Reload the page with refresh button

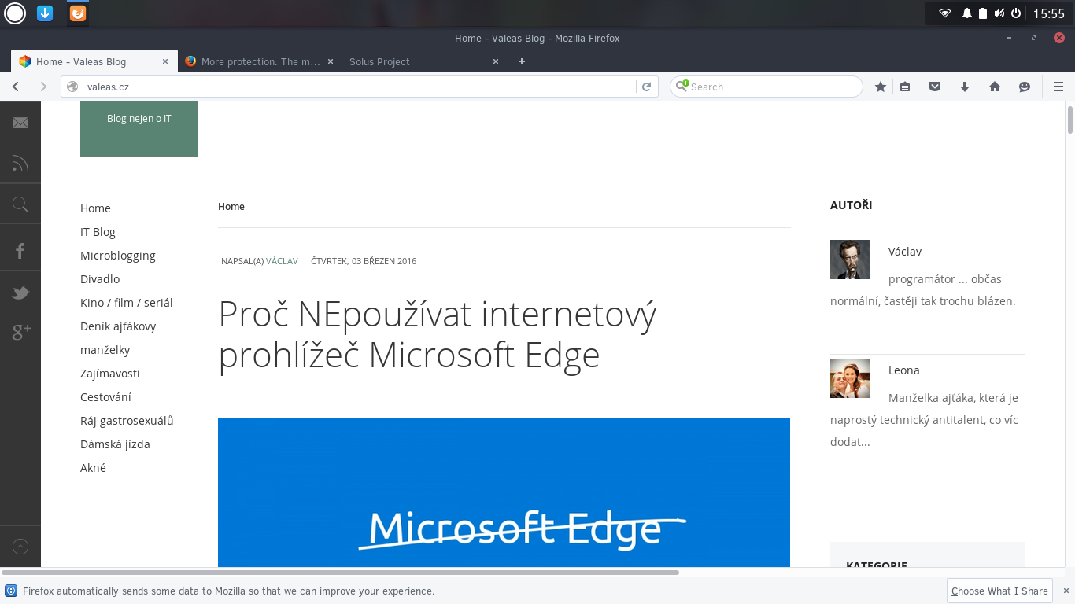pos(646,87)
